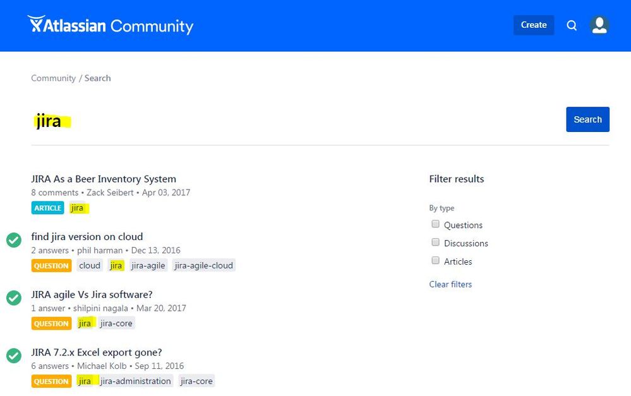631x396 pixels.
Task: Click the '1 answer' text
Action: click(x=48, y=308)
